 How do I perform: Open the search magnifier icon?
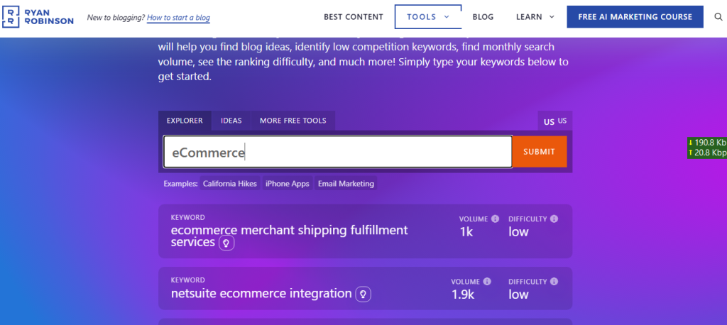tap(718, 17)
